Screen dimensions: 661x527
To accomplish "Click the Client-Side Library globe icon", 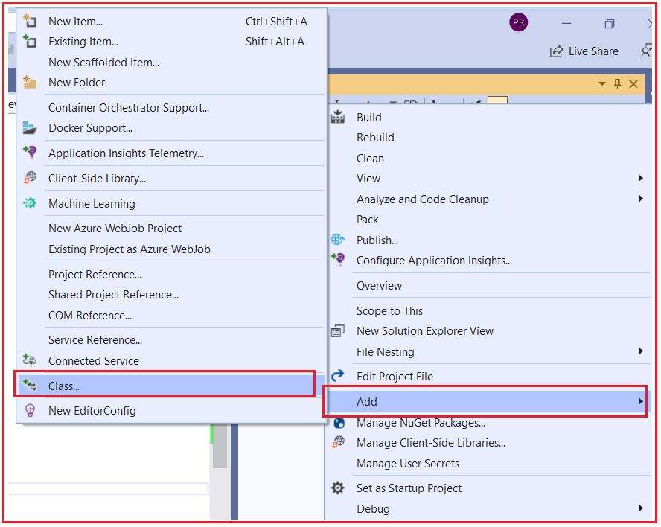I will (x=30, y=178).
